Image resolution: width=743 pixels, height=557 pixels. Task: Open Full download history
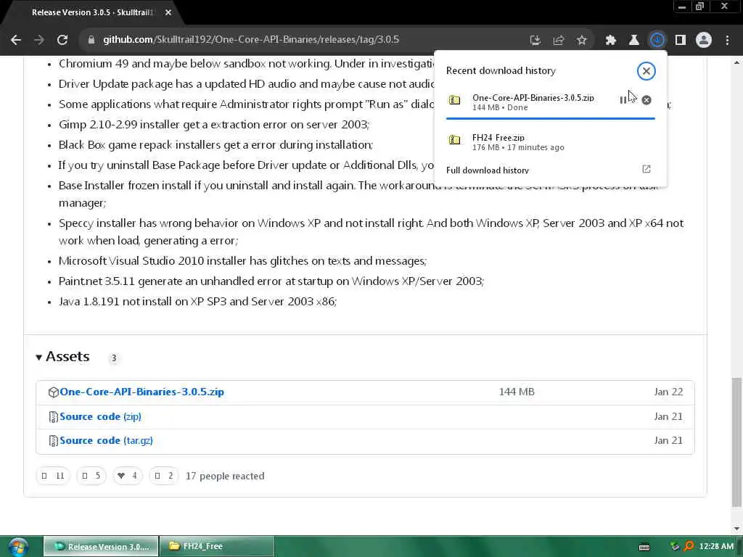[x=487, y=170]
